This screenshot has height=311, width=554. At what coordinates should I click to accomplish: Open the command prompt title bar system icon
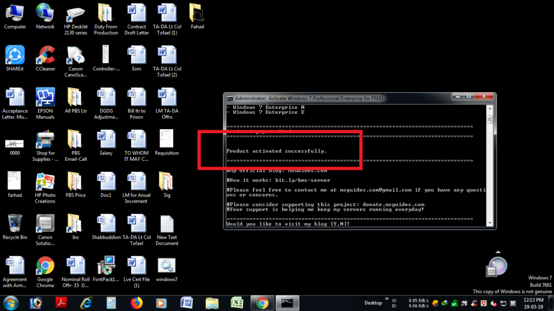[229, 98]
